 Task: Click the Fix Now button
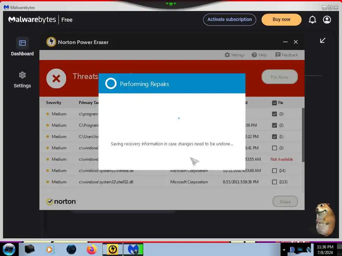pyautogui.click(x=280, y=77)
